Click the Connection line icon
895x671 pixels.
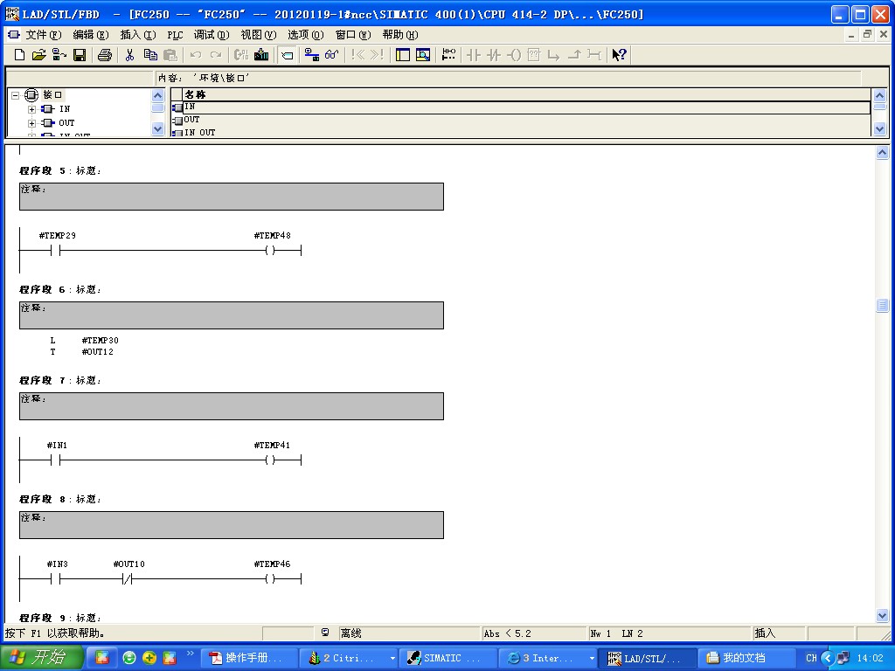click(x=594, y=55)
